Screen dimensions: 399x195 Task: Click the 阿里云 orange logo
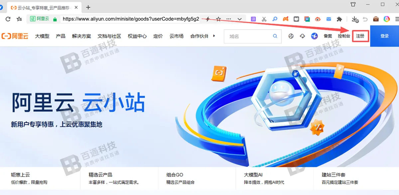15,36
